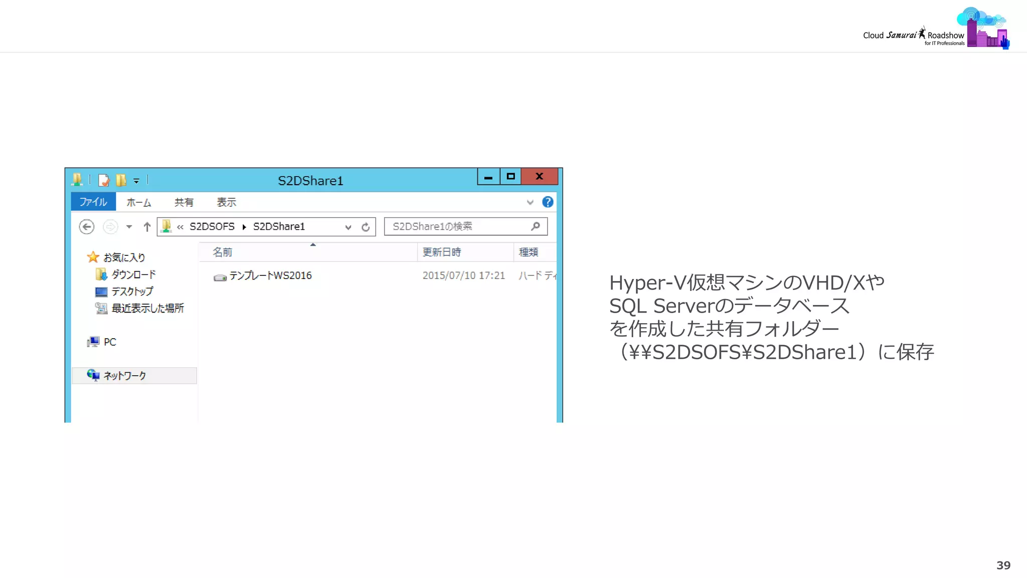Viewport: 1027px width, 578px height.
Task: Open the ファイル menu tab
Action: 93,202
